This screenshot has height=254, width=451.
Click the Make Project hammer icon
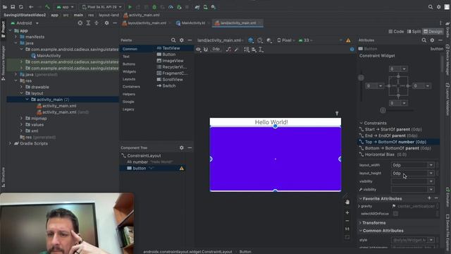(x=47, y=7)
